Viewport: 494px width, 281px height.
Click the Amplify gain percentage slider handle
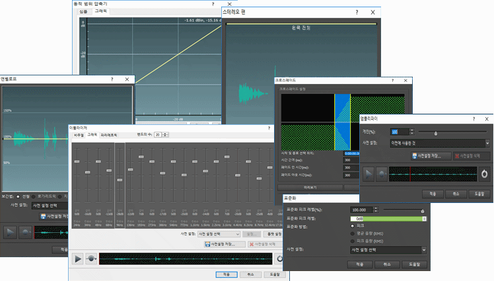[x=436, y=134]
